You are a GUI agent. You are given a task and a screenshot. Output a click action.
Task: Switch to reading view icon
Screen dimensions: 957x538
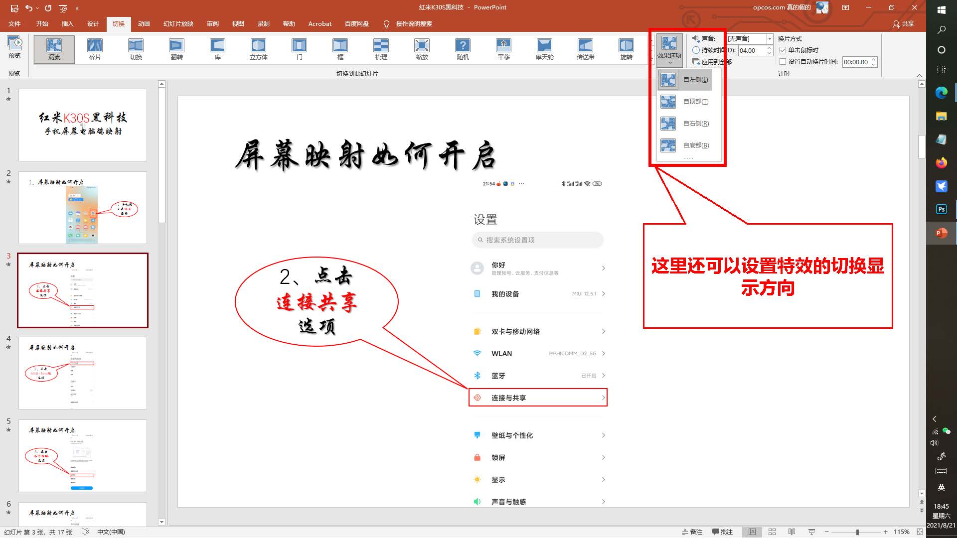point(792,532)
